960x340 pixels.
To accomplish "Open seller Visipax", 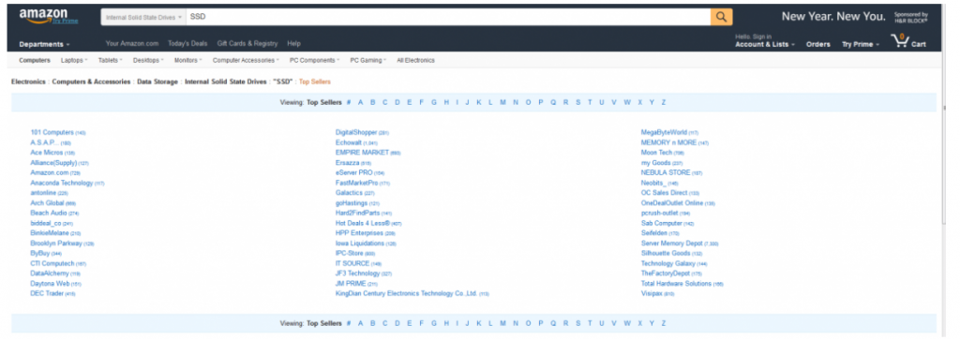I will 652,293.
